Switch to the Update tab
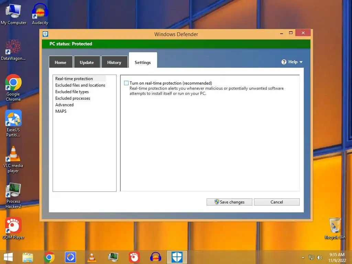352x264 pixels. (x=87, y=62)
